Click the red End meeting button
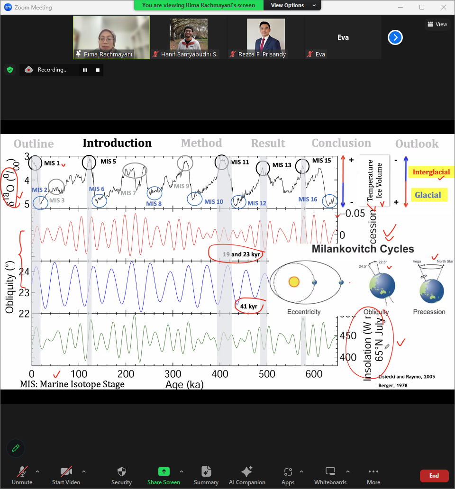Image resolution: width=455 pixels, height=489 pixels. pos(434,476)
